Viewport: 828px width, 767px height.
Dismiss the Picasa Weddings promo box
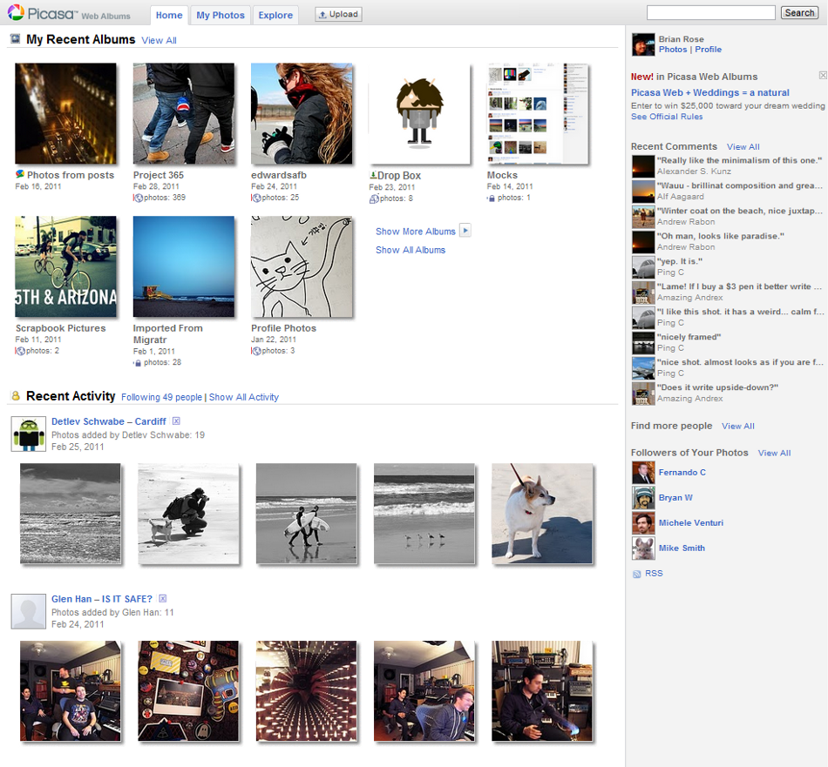[823, 76]
